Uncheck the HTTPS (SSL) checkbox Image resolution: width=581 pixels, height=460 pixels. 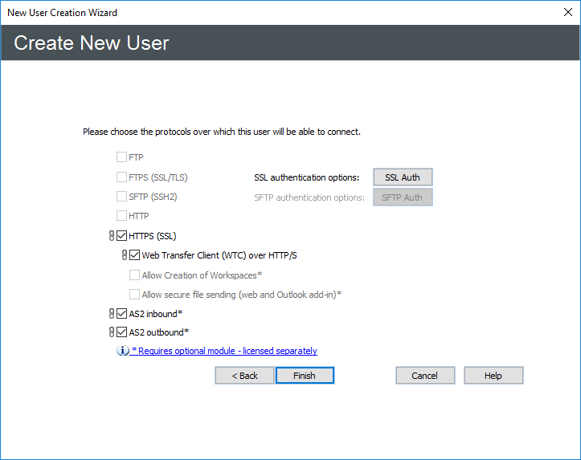[122, 236]
